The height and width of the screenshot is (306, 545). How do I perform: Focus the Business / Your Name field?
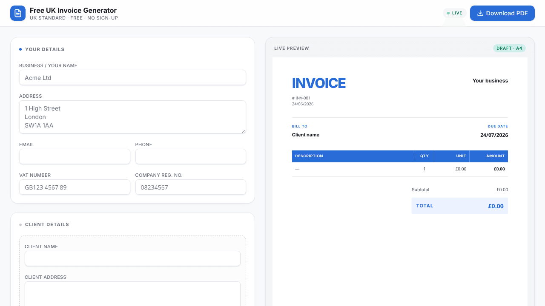[132, 78]
